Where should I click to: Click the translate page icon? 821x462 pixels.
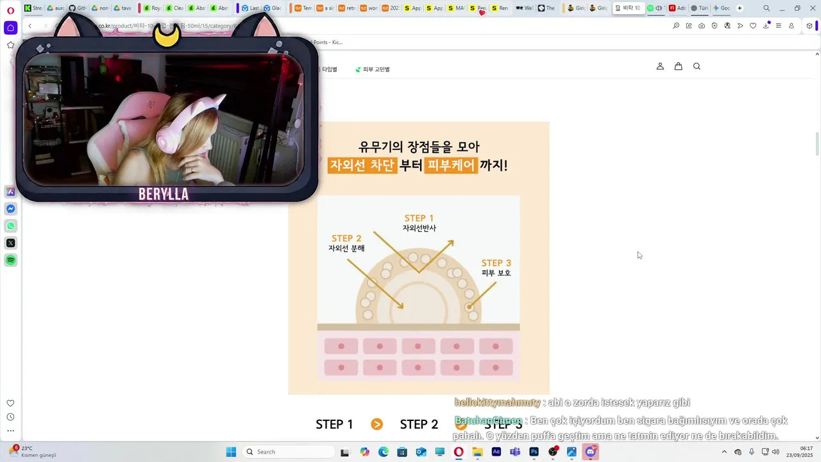pos(727,26)
